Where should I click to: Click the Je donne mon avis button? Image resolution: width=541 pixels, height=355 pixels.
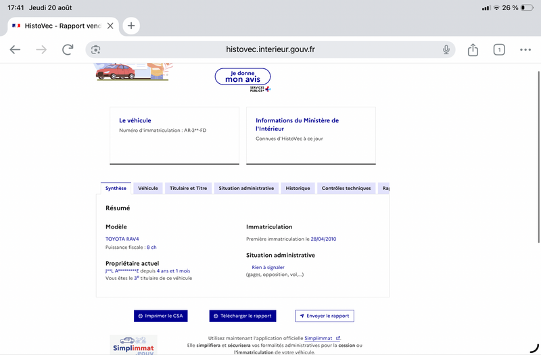point(243,76)
